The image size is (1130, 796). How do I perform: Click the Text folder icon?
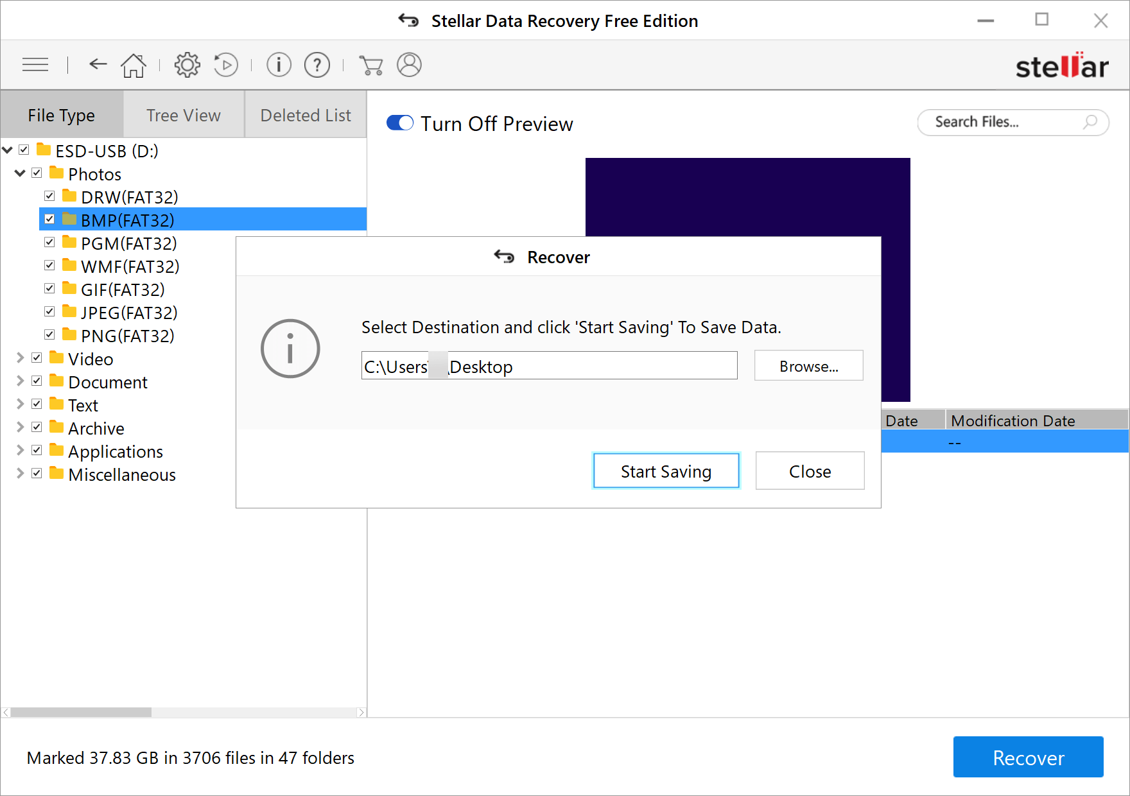56,404
